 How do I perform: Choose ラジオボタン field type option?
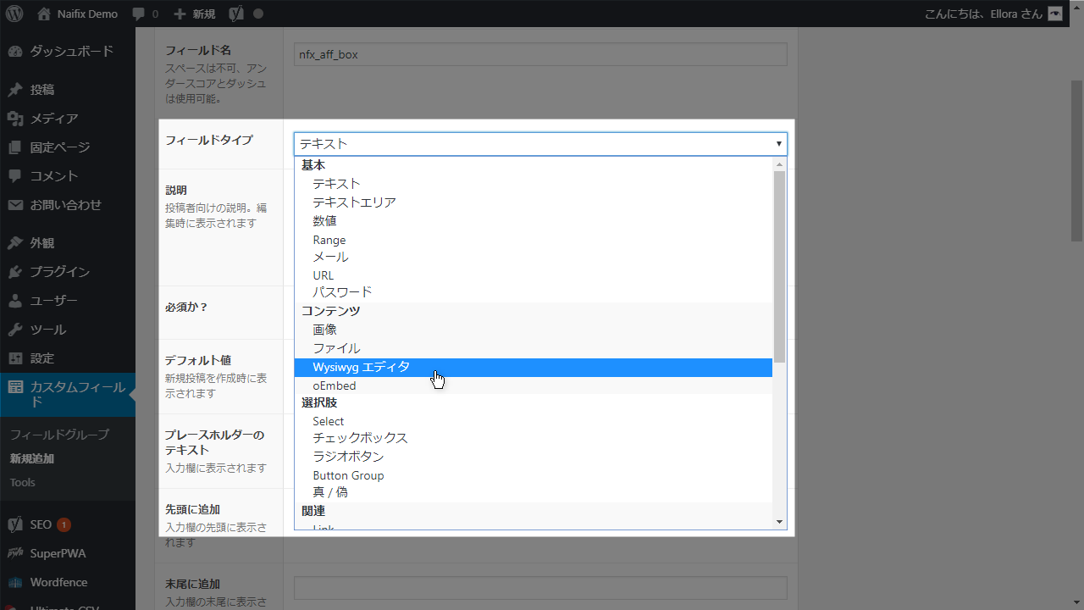click(534, 457)
